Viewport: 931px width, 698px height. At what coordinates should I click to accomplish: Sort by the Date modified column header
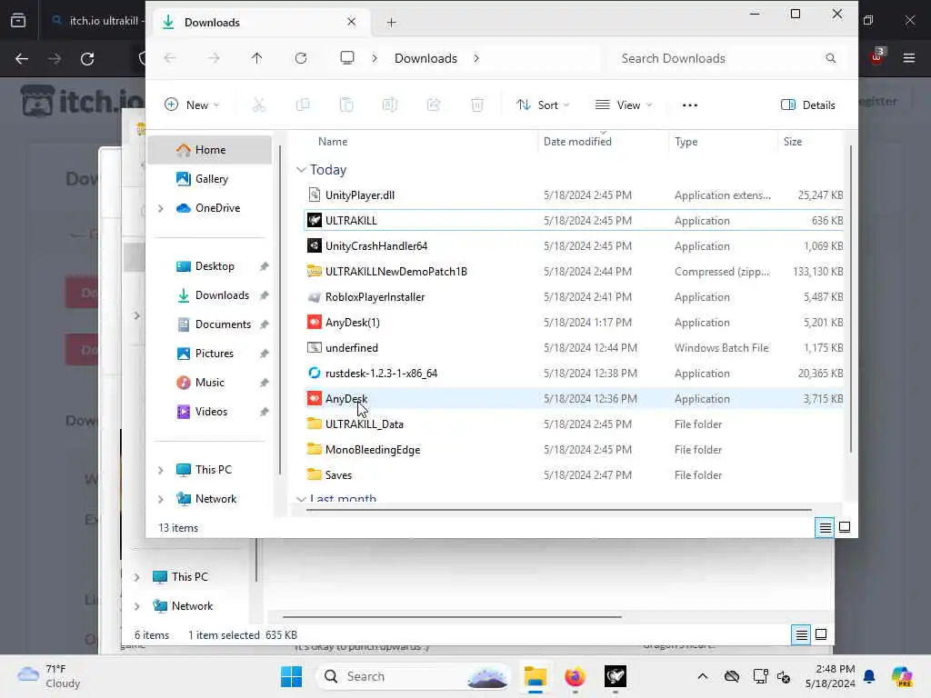(x=577, y=141)
